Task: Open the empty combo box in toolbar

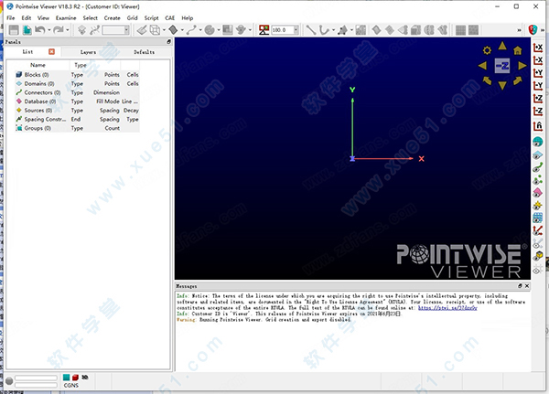Action: tap(115, 30)
